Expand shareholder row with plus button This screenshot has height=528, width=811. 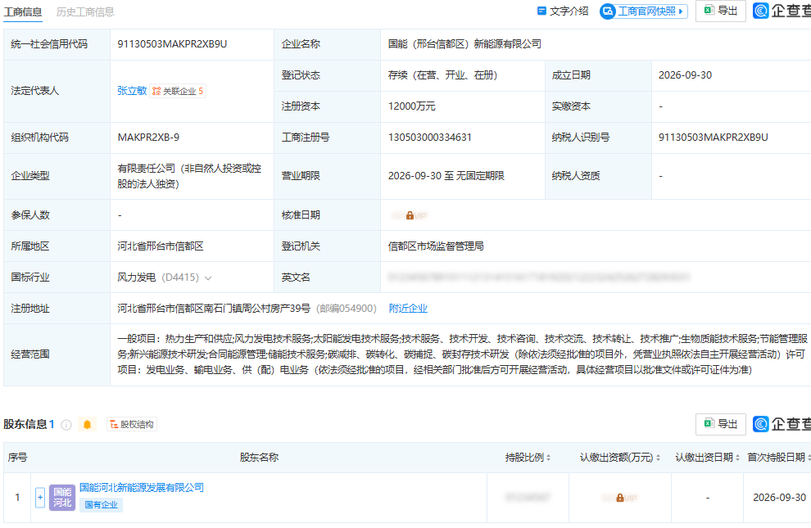[40, 498]
